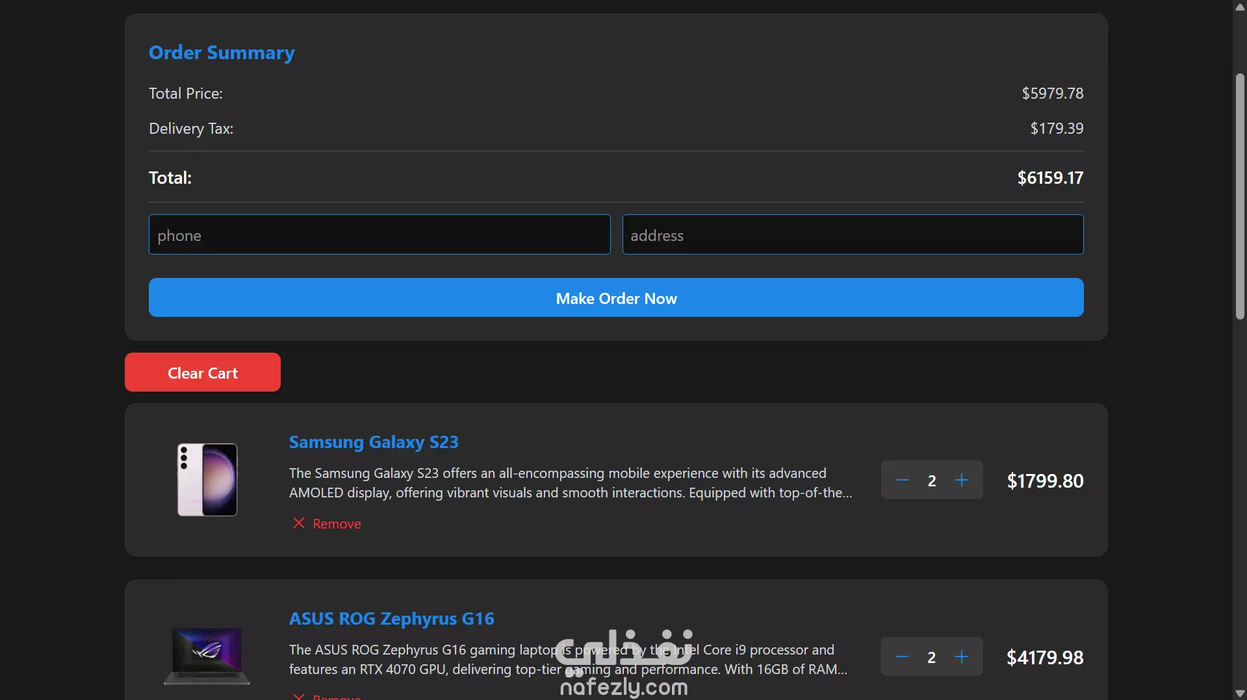Click the scrollbar down arrow
Viewport: 1247px width, 700px height.
click(1240, 693)
